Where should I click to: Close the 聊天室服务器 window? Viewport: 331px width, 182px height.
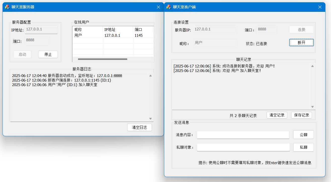pos(158,7)
